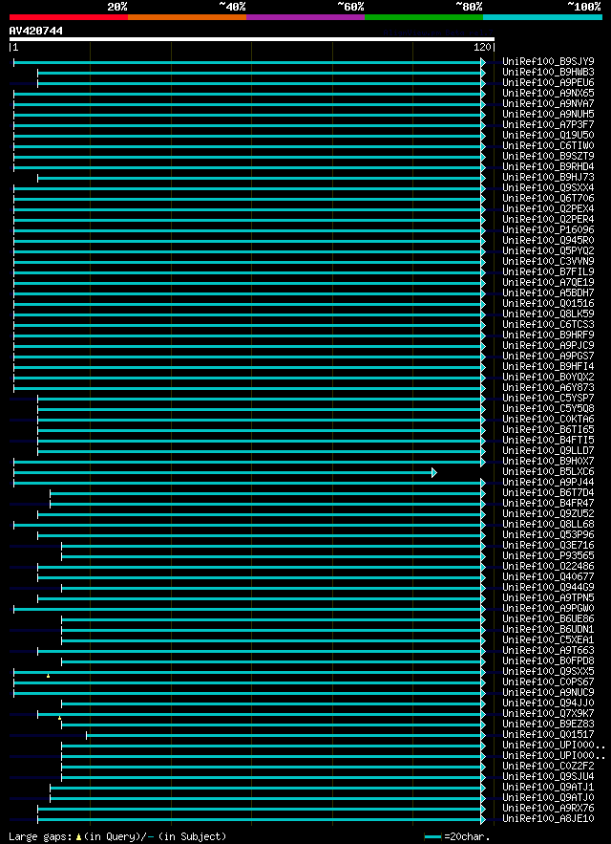611x844 pixels.
Task: Open hit UniRef100_Q19U50
Action: [x=549, y=135]
